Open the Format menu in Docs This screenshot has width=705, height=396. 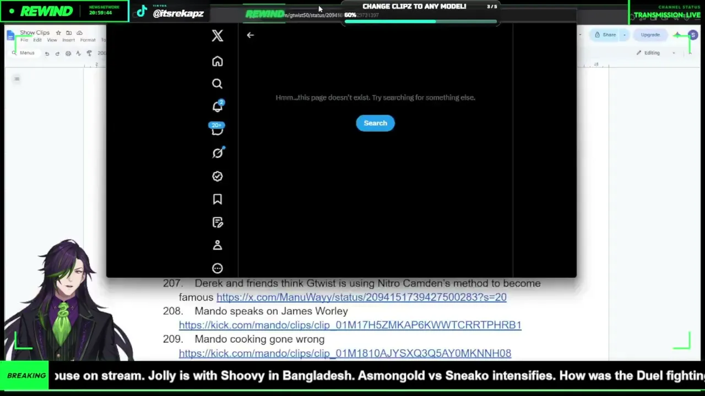click(x=88, y=40)
